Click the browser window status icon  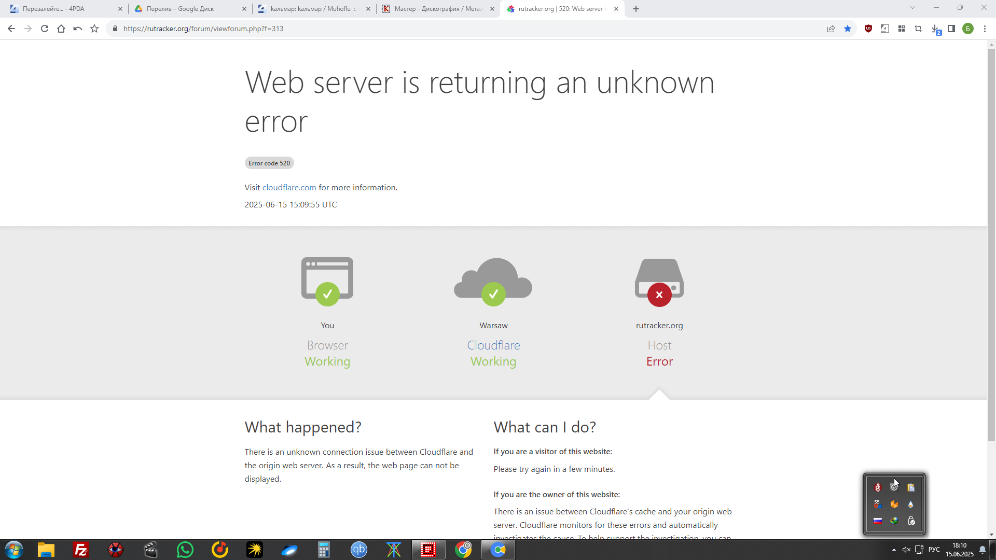(x=327, y=282)
